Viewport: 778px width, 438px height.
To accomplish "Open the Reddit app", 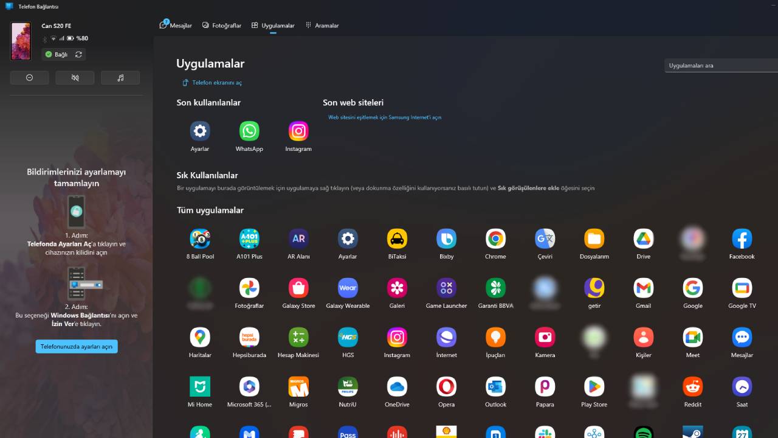I will pos(692,387).
